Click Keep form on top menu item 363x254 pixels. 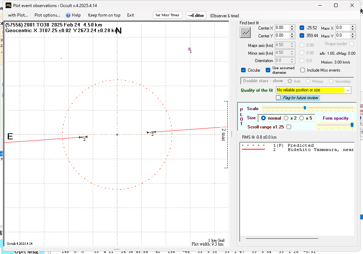point(104,15)
